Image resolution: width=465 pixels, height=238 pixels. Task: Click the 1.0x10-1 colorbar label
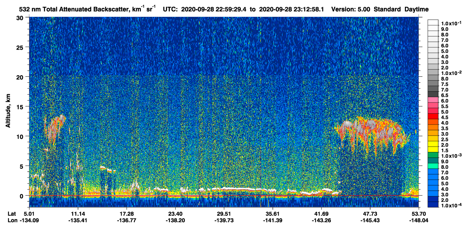tap(451, 23)
